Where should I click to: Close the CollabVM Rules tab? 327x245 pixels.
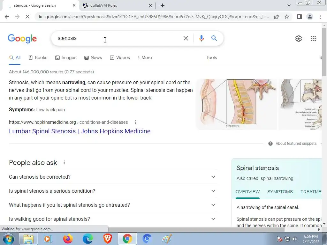tap(150, 5)
